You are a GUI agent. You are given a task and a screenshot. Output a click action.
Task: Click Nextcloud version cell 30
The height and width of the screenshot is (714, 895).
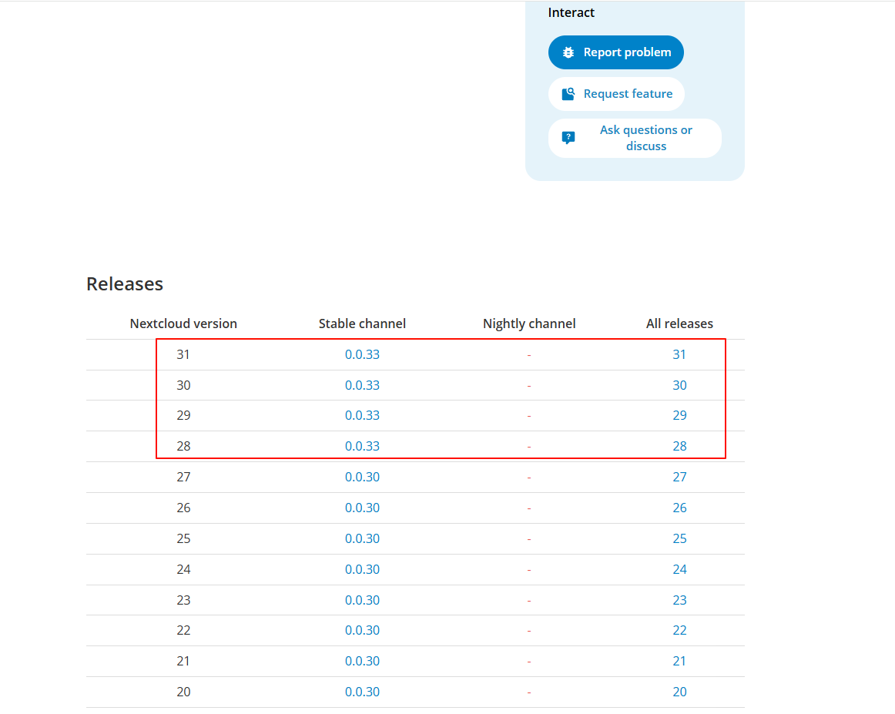[x=183, y=385]
